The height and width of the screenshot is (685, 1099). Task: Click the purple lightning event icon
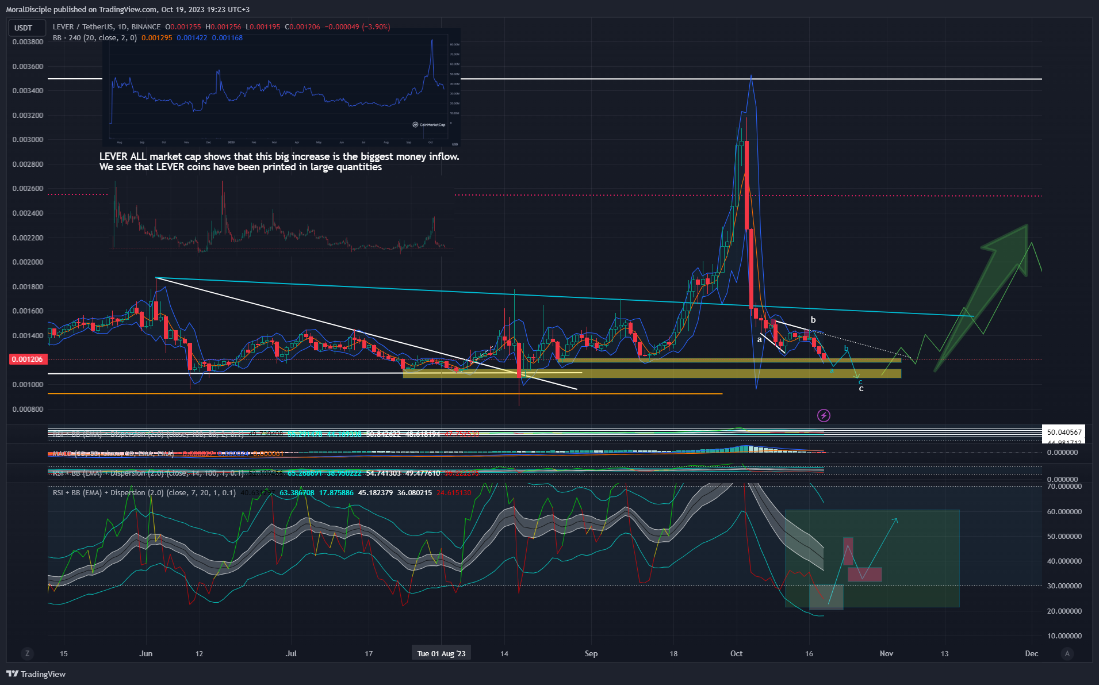(x=824, y=415)
